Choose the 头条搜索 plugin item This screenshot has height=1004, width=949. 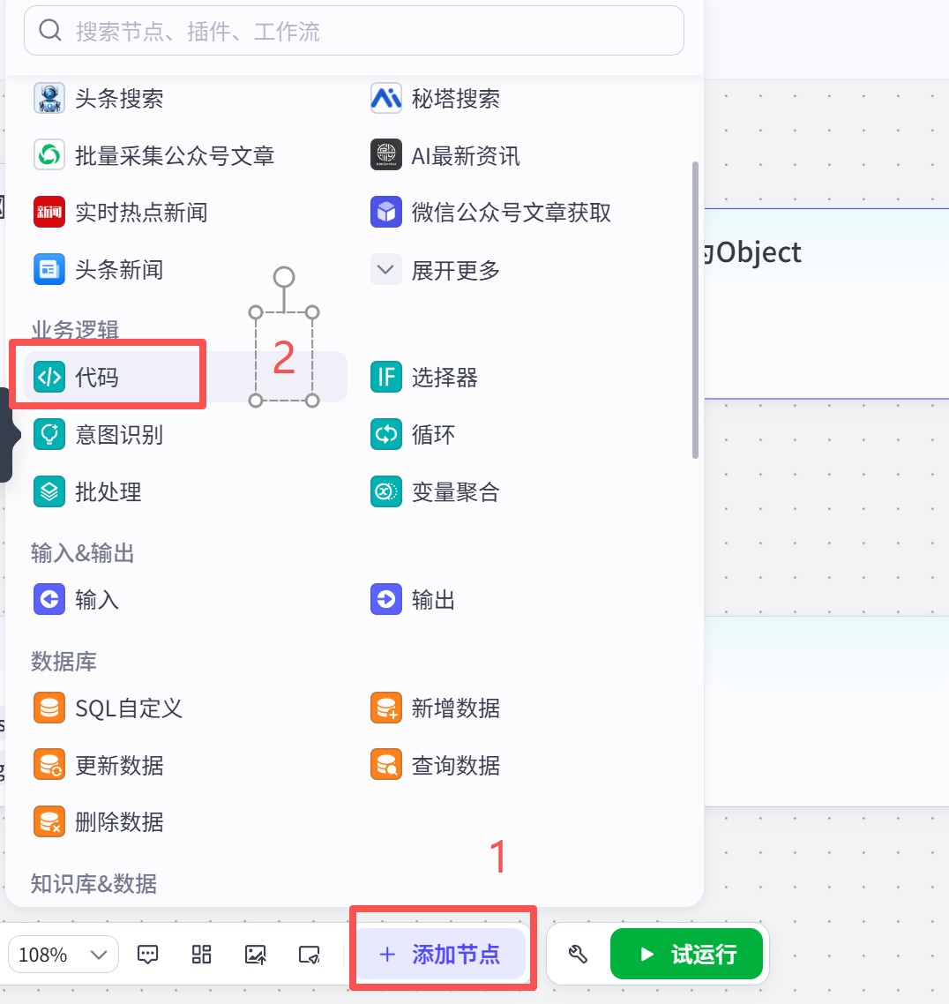click(x=118, y=99)
